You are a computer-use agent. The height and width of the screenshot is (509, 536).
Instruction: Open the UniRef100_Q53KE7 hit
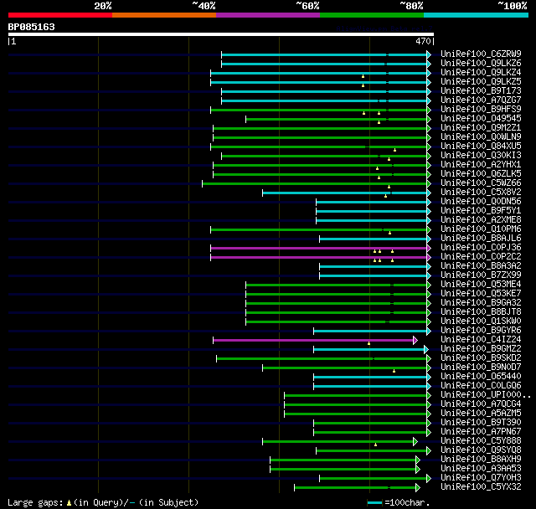click(481, 294)
